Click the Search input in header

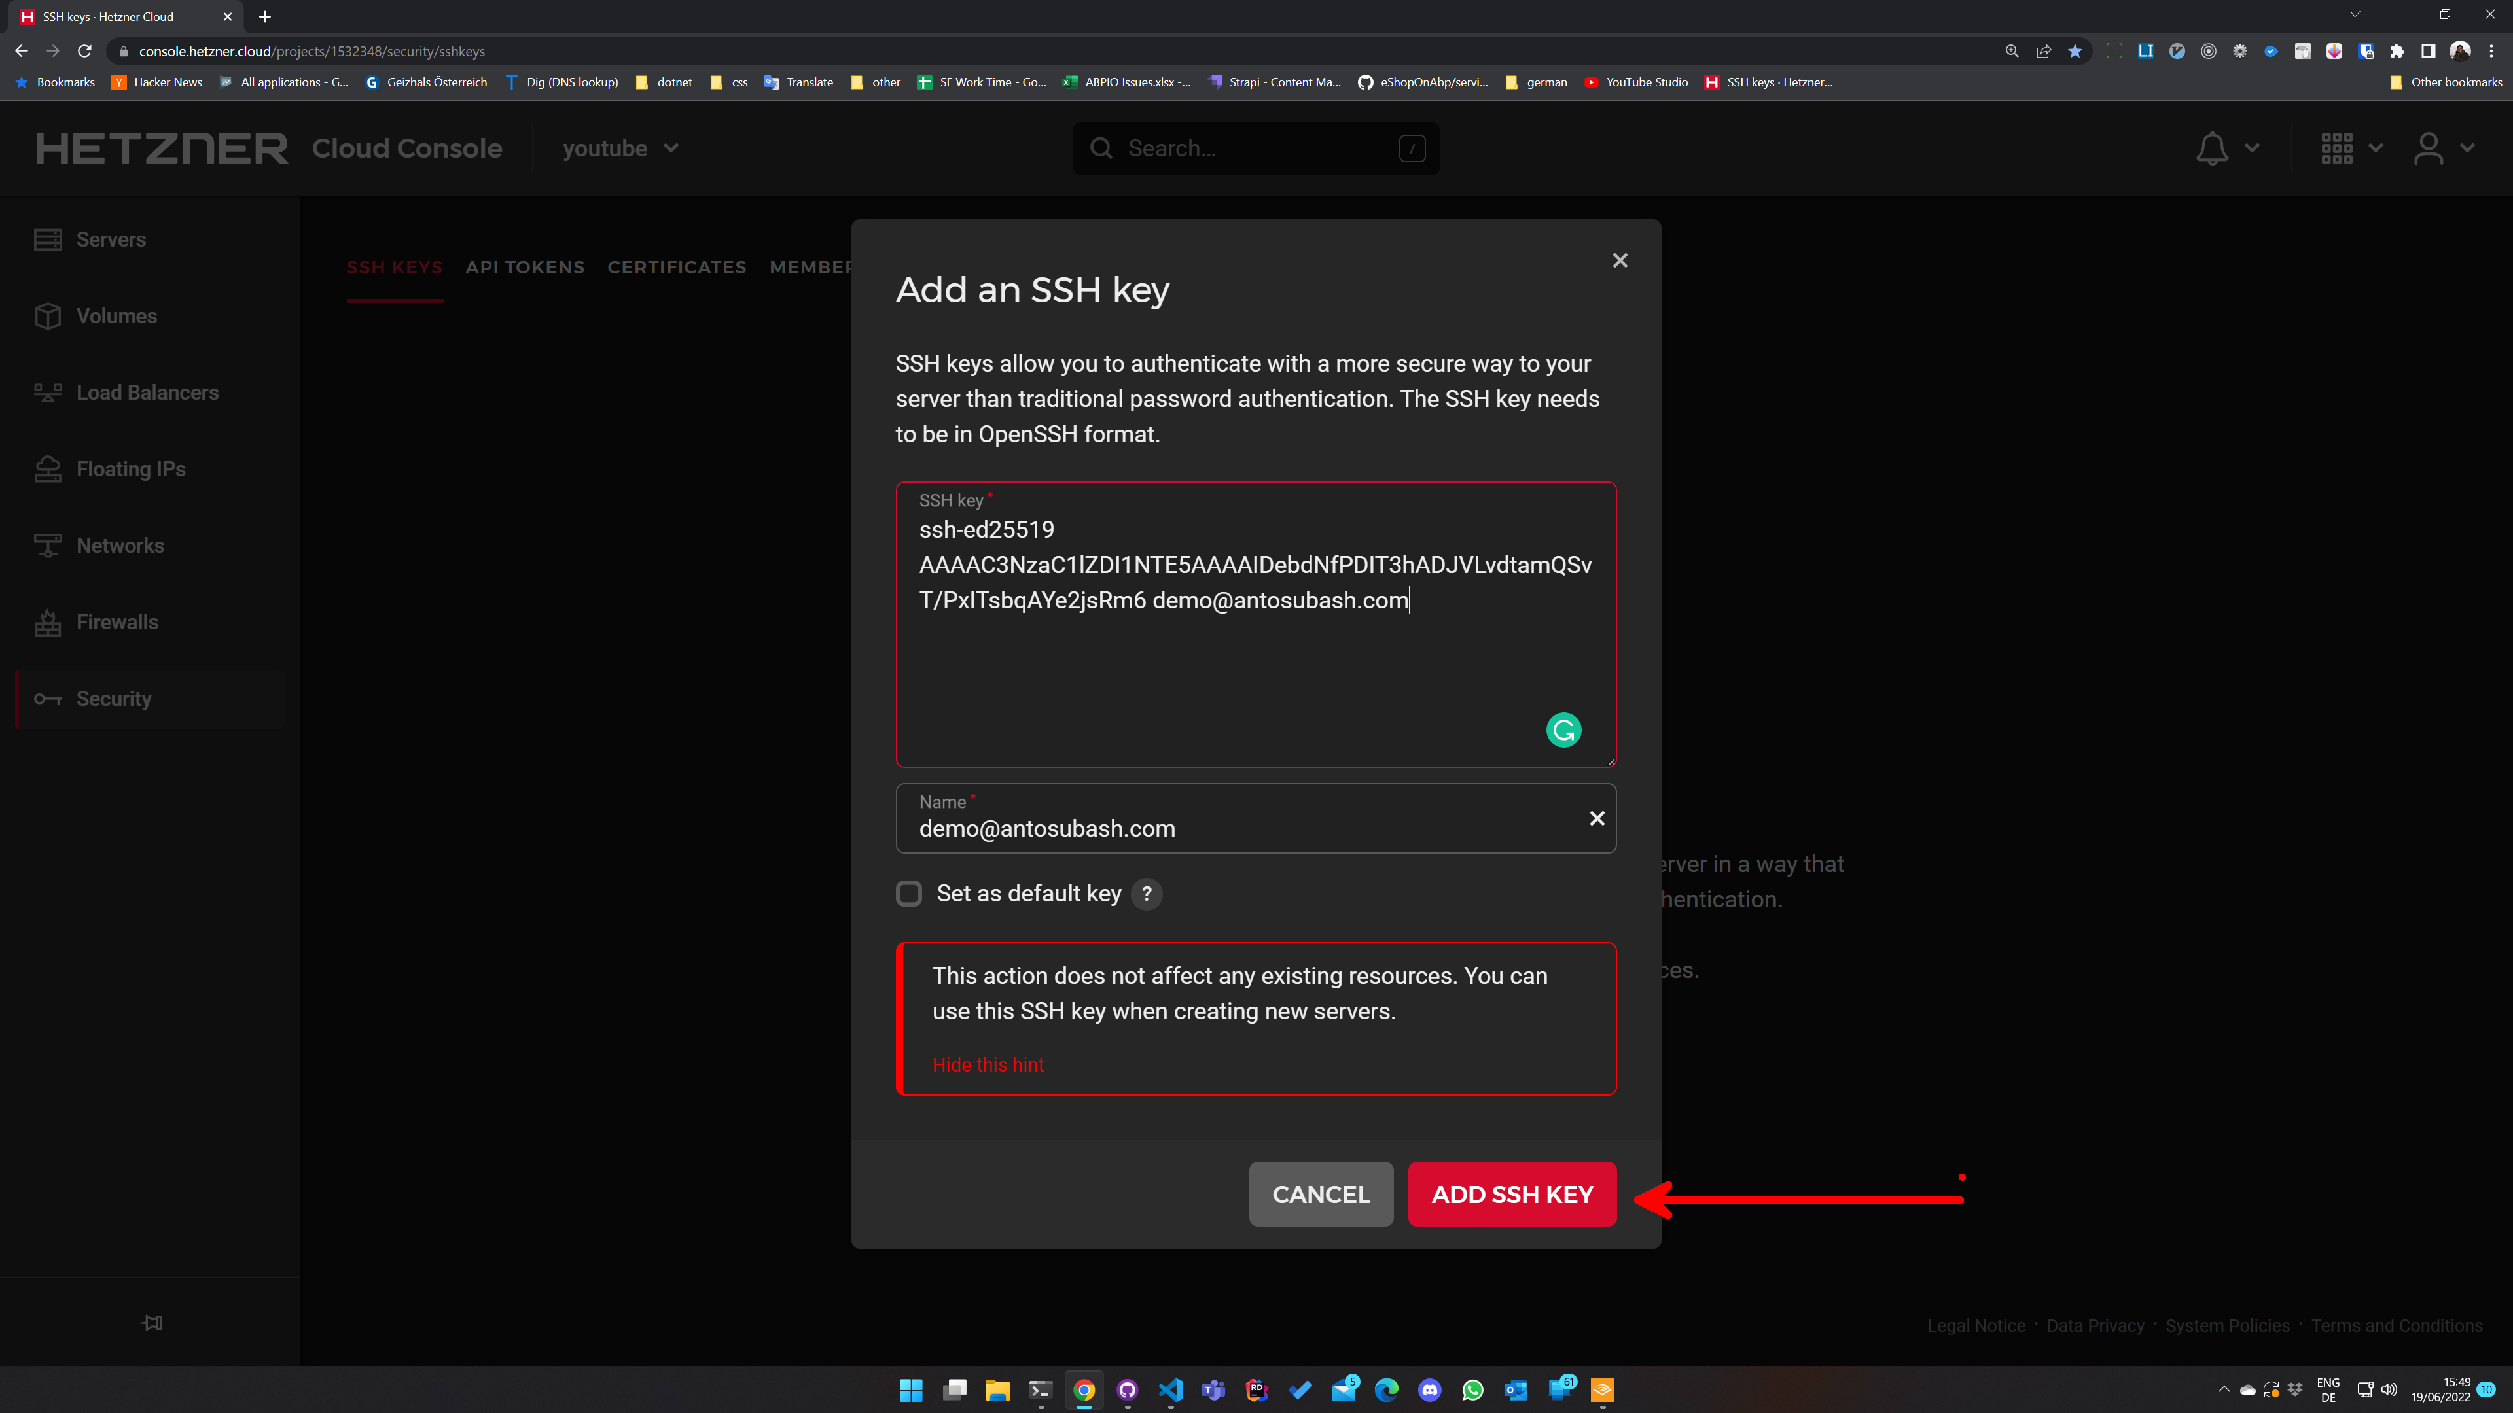point(1255,148)
